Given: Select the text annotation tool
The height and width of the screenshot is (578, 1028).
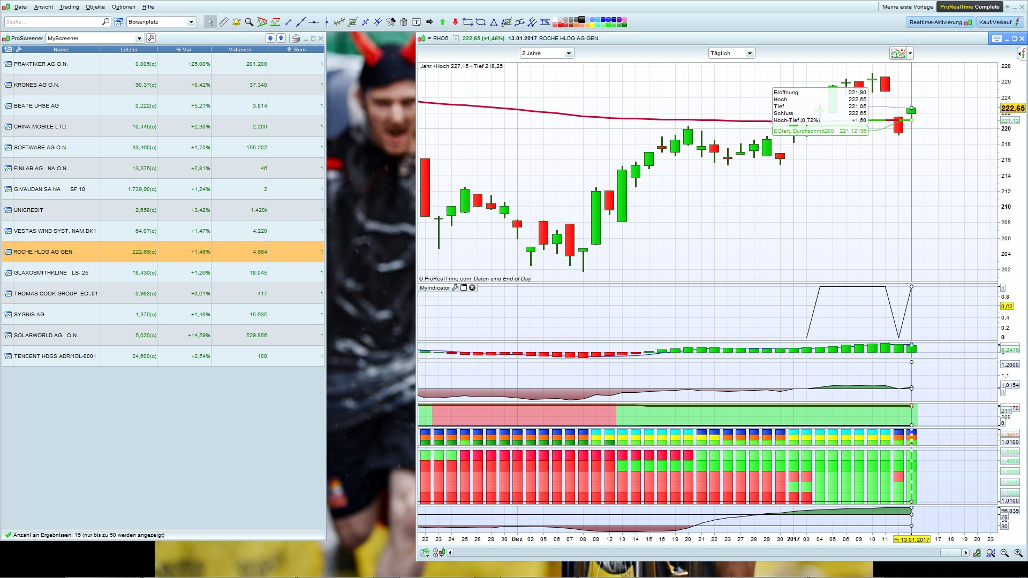Looking at the screenshot, I should [x=417, y=22].
